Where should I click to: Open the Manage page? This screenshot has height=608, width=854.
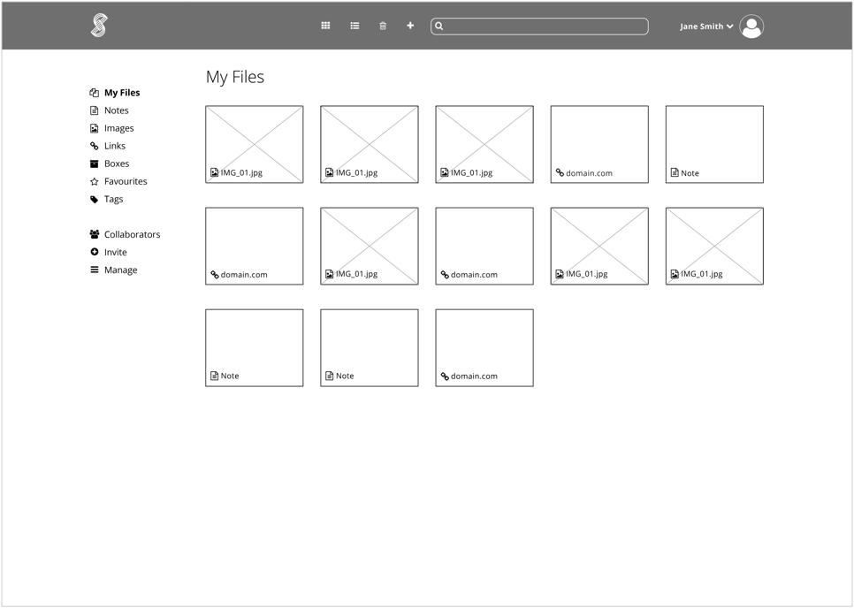point(120,270)
